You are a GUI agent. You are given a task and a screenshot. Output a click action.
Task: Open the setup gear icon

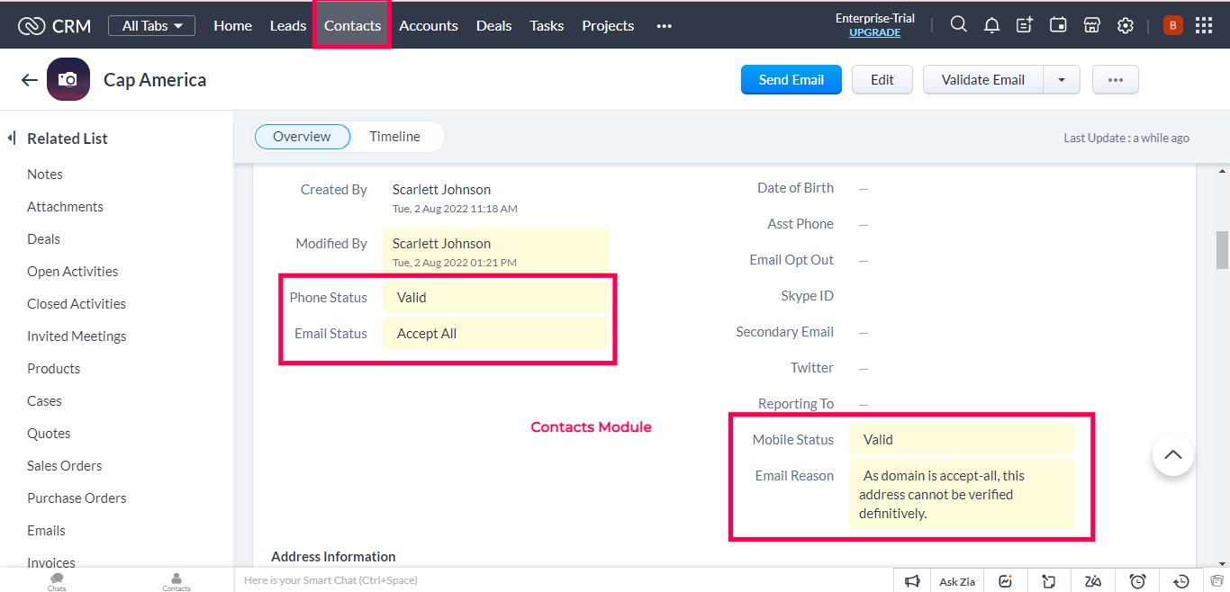pos(1125,25)
